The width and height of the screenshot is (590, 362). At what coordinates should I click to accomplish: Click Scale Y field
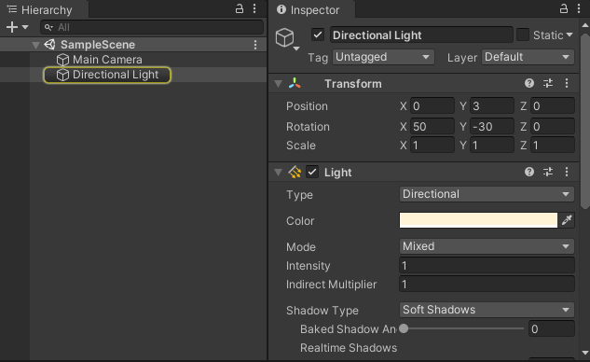[492, 146]
